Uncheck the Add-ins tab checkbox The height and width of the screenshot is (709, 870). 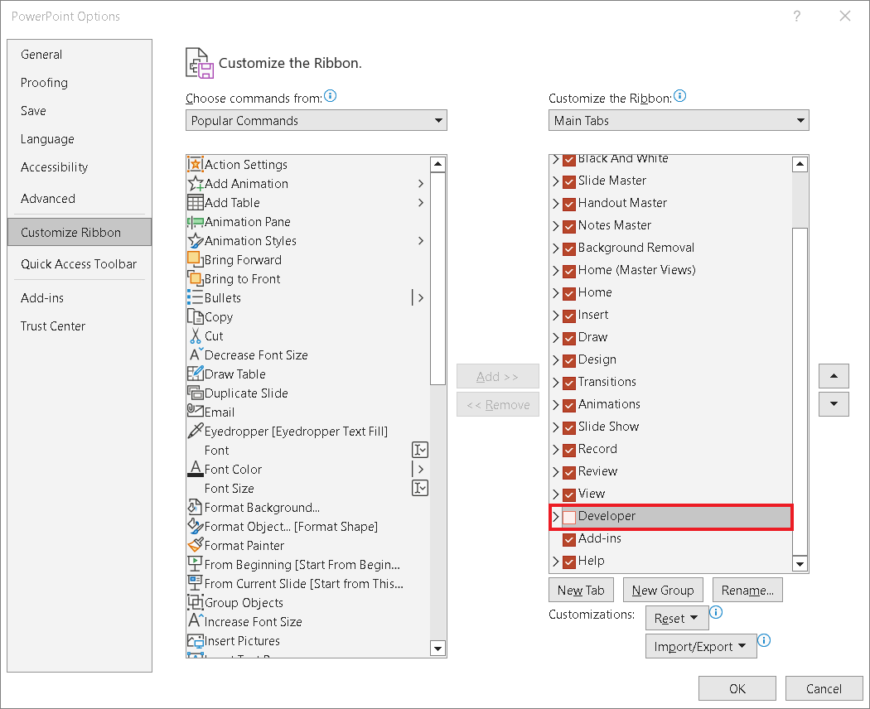(568, 538)
